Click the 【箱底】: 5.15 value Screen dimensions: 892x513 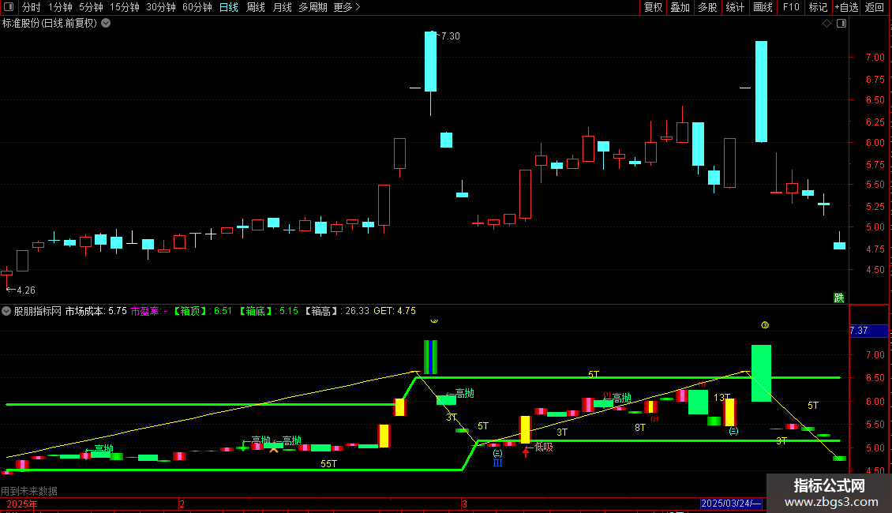pyautogui.click(x=268, y=311)
